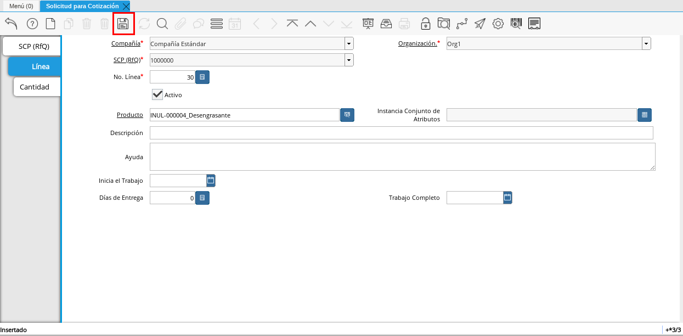The height and width of the screenshot is (336, 683).
Task: Click the Insertado status message
Action: (14, 330)
